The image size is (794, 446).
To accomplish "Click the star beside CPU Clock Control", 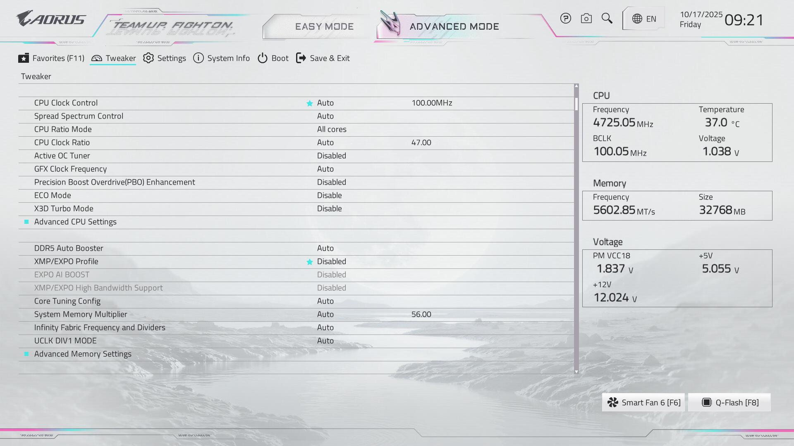I will click(x=309, y=103).
